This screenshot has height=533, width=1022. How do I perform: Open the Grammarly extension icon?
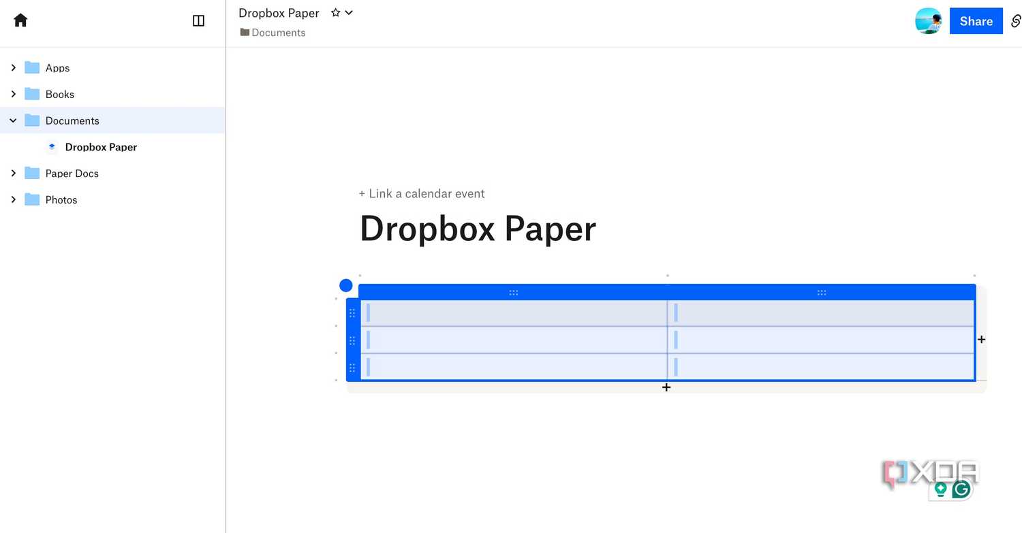click(x=961, y=489)
